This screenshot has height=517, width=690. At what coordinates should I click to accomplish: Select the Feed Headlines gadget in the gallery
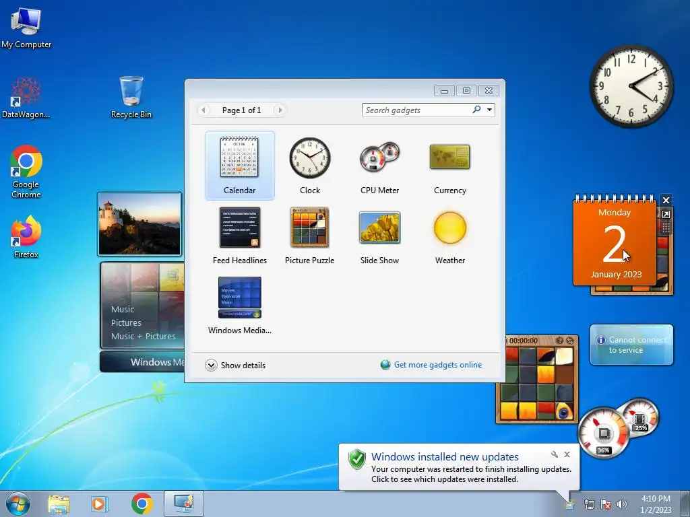tap(240, 236)
